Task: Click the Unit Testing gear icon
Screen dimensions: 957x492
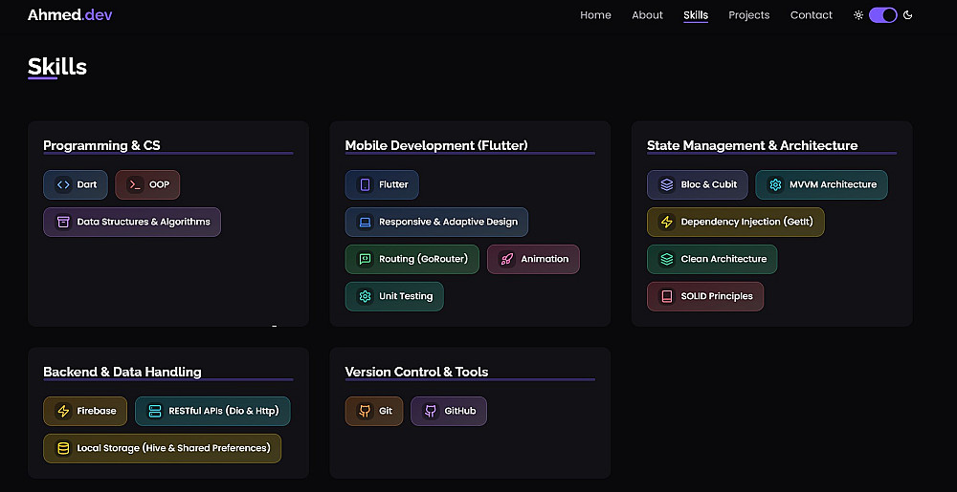Action: click(365, 296)
